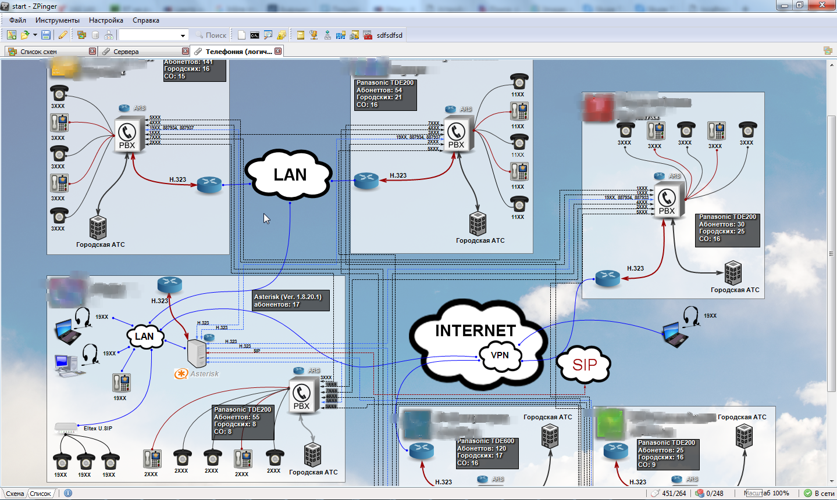Switch to the Сервера tab
837x500 pixels.
click(126, 52)
